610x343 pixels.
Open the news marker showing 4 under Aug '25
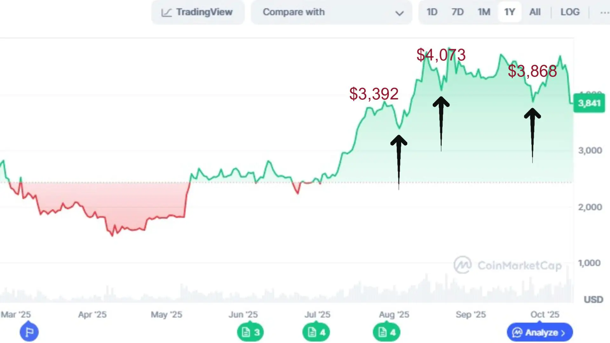(x=386, y=332)
